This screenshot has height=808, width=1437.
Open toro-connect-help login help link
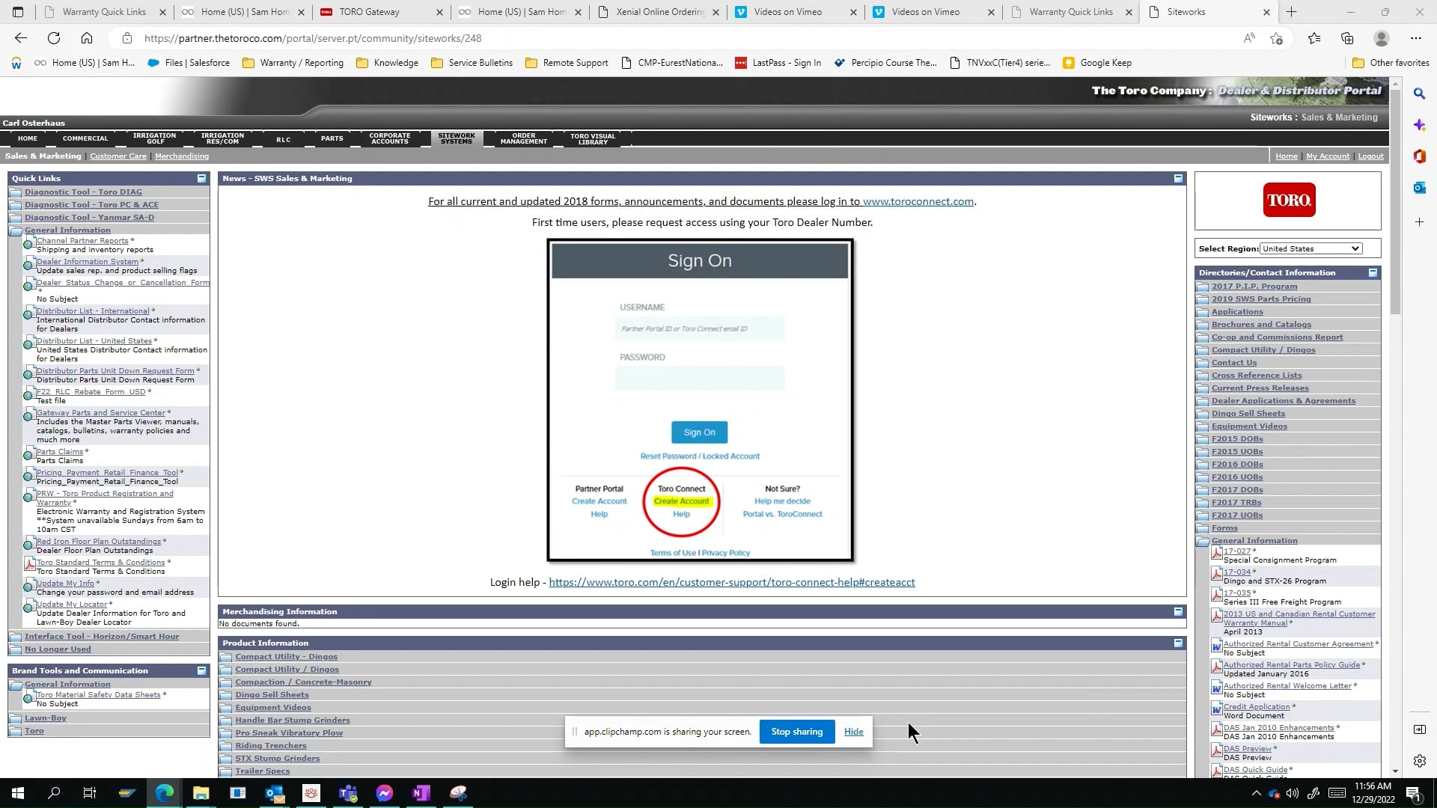pos(732,582)
